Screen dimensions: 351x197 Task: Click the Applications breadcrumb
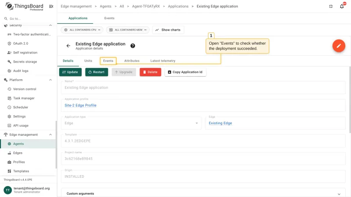[x=178, y=6]
